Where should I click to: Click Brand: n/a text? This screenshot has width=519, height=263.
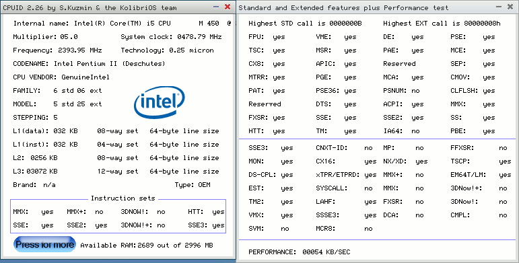coord(34,184)
